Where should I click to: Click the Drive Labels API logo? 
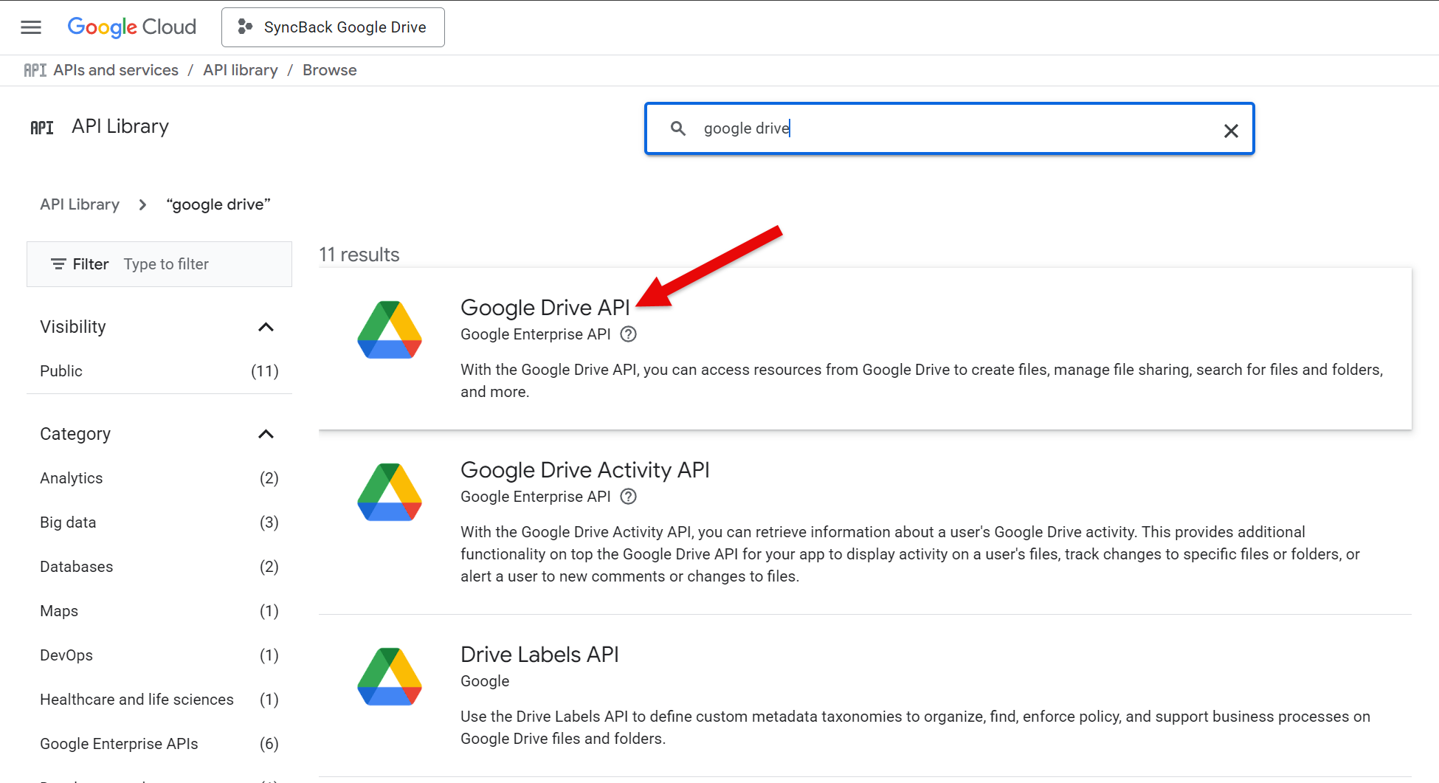tap(390, 677)
